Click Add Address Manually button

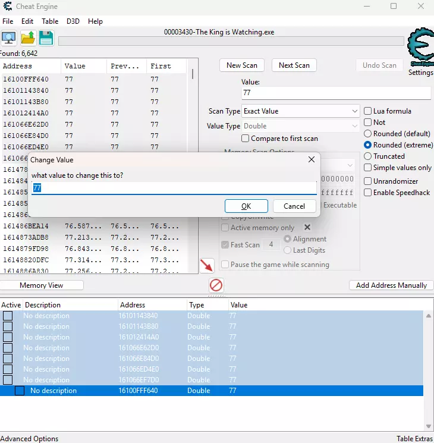[x=391, y=285]
